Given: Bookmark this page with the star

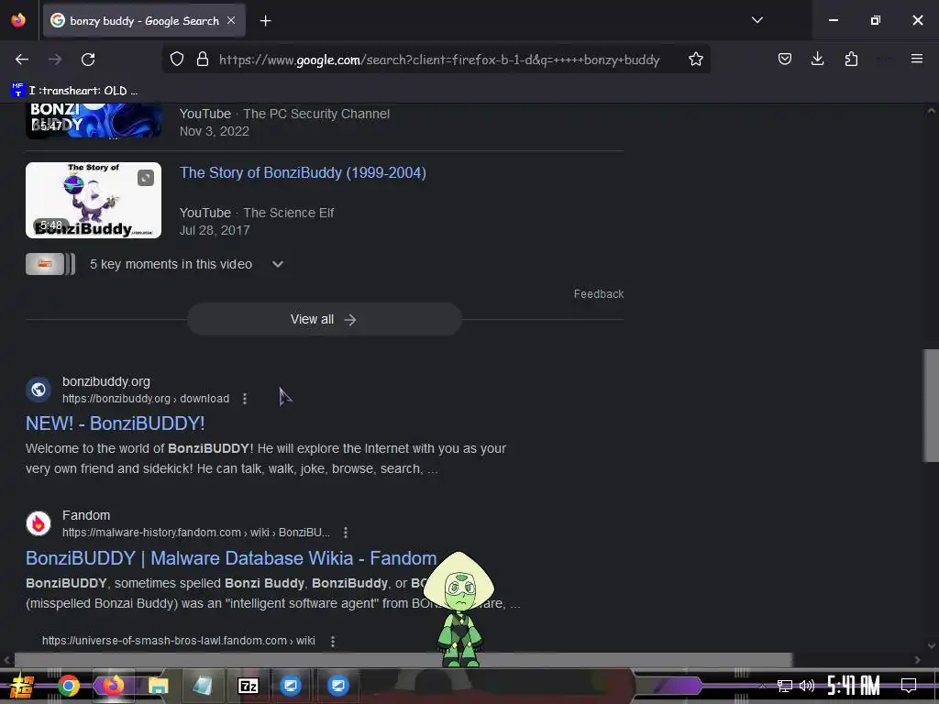Looking at the screenshot, I should (x=695, y=60).
